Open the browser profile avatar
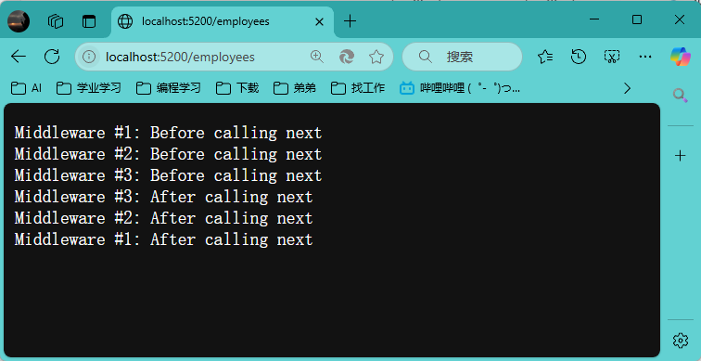Screen dimensions: 701x361 click(19, 21)
